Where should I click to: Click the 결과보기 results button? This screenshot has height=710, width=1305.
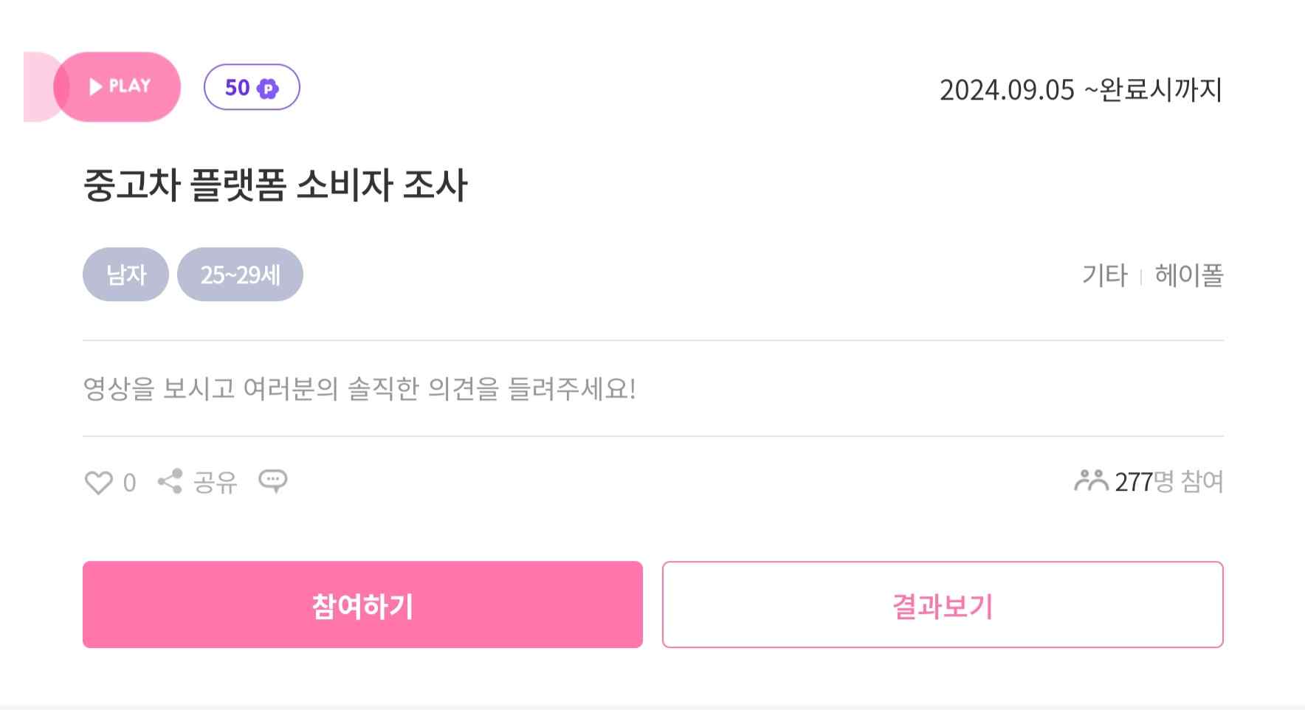click(x=943, y=604)
